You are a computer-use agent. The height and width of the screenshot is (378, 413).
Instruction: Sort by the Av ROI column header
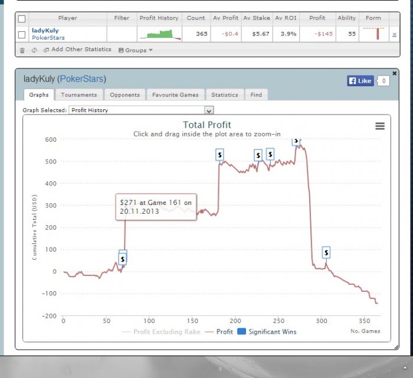coord(286,18)
